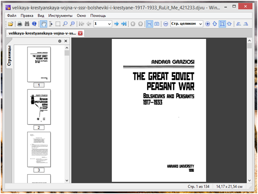Open the Окно menu

coord(81,16)
